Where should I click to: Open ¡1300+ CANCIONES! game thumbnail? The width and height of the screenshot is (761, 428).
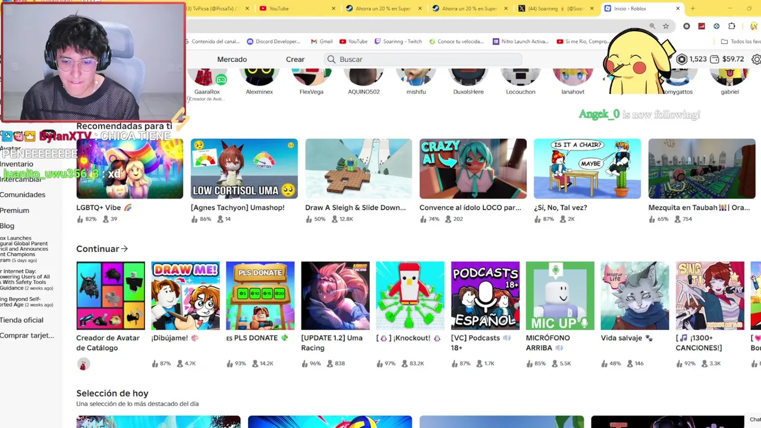pos(710,295)
